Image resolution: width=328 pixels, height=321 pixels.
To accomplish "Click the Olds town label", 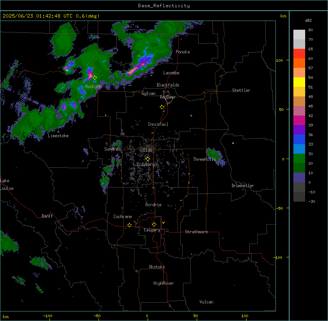I will tap(148, 150).
